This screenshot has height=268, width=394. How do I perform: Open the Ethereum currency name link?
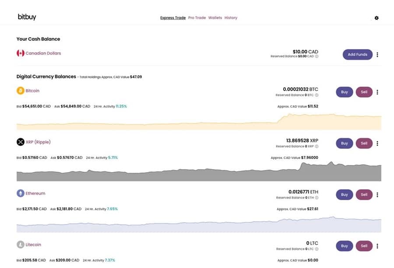[35, 193]
